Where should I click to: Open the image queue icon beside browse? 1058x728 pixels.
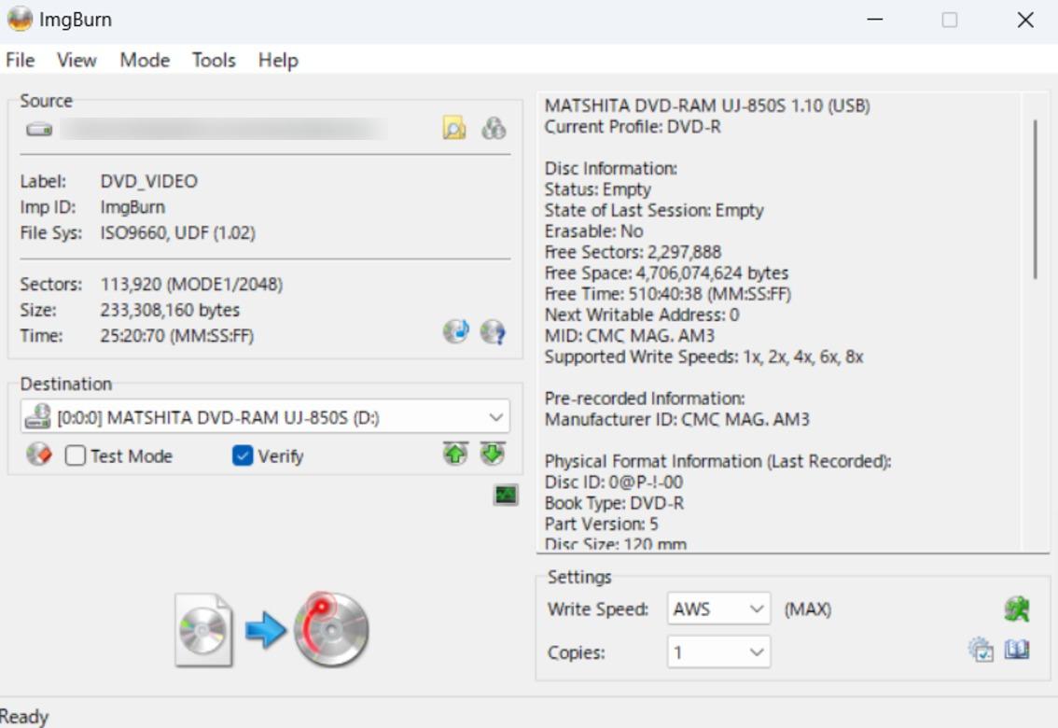[x=494, y=128]
